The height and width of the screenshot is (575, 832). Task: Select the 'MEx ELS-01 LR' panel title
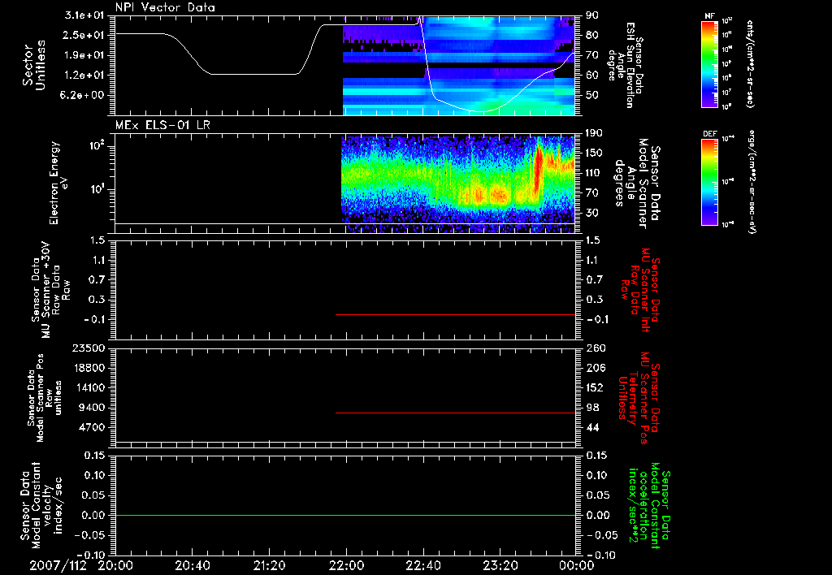click(x=162, y=125)
